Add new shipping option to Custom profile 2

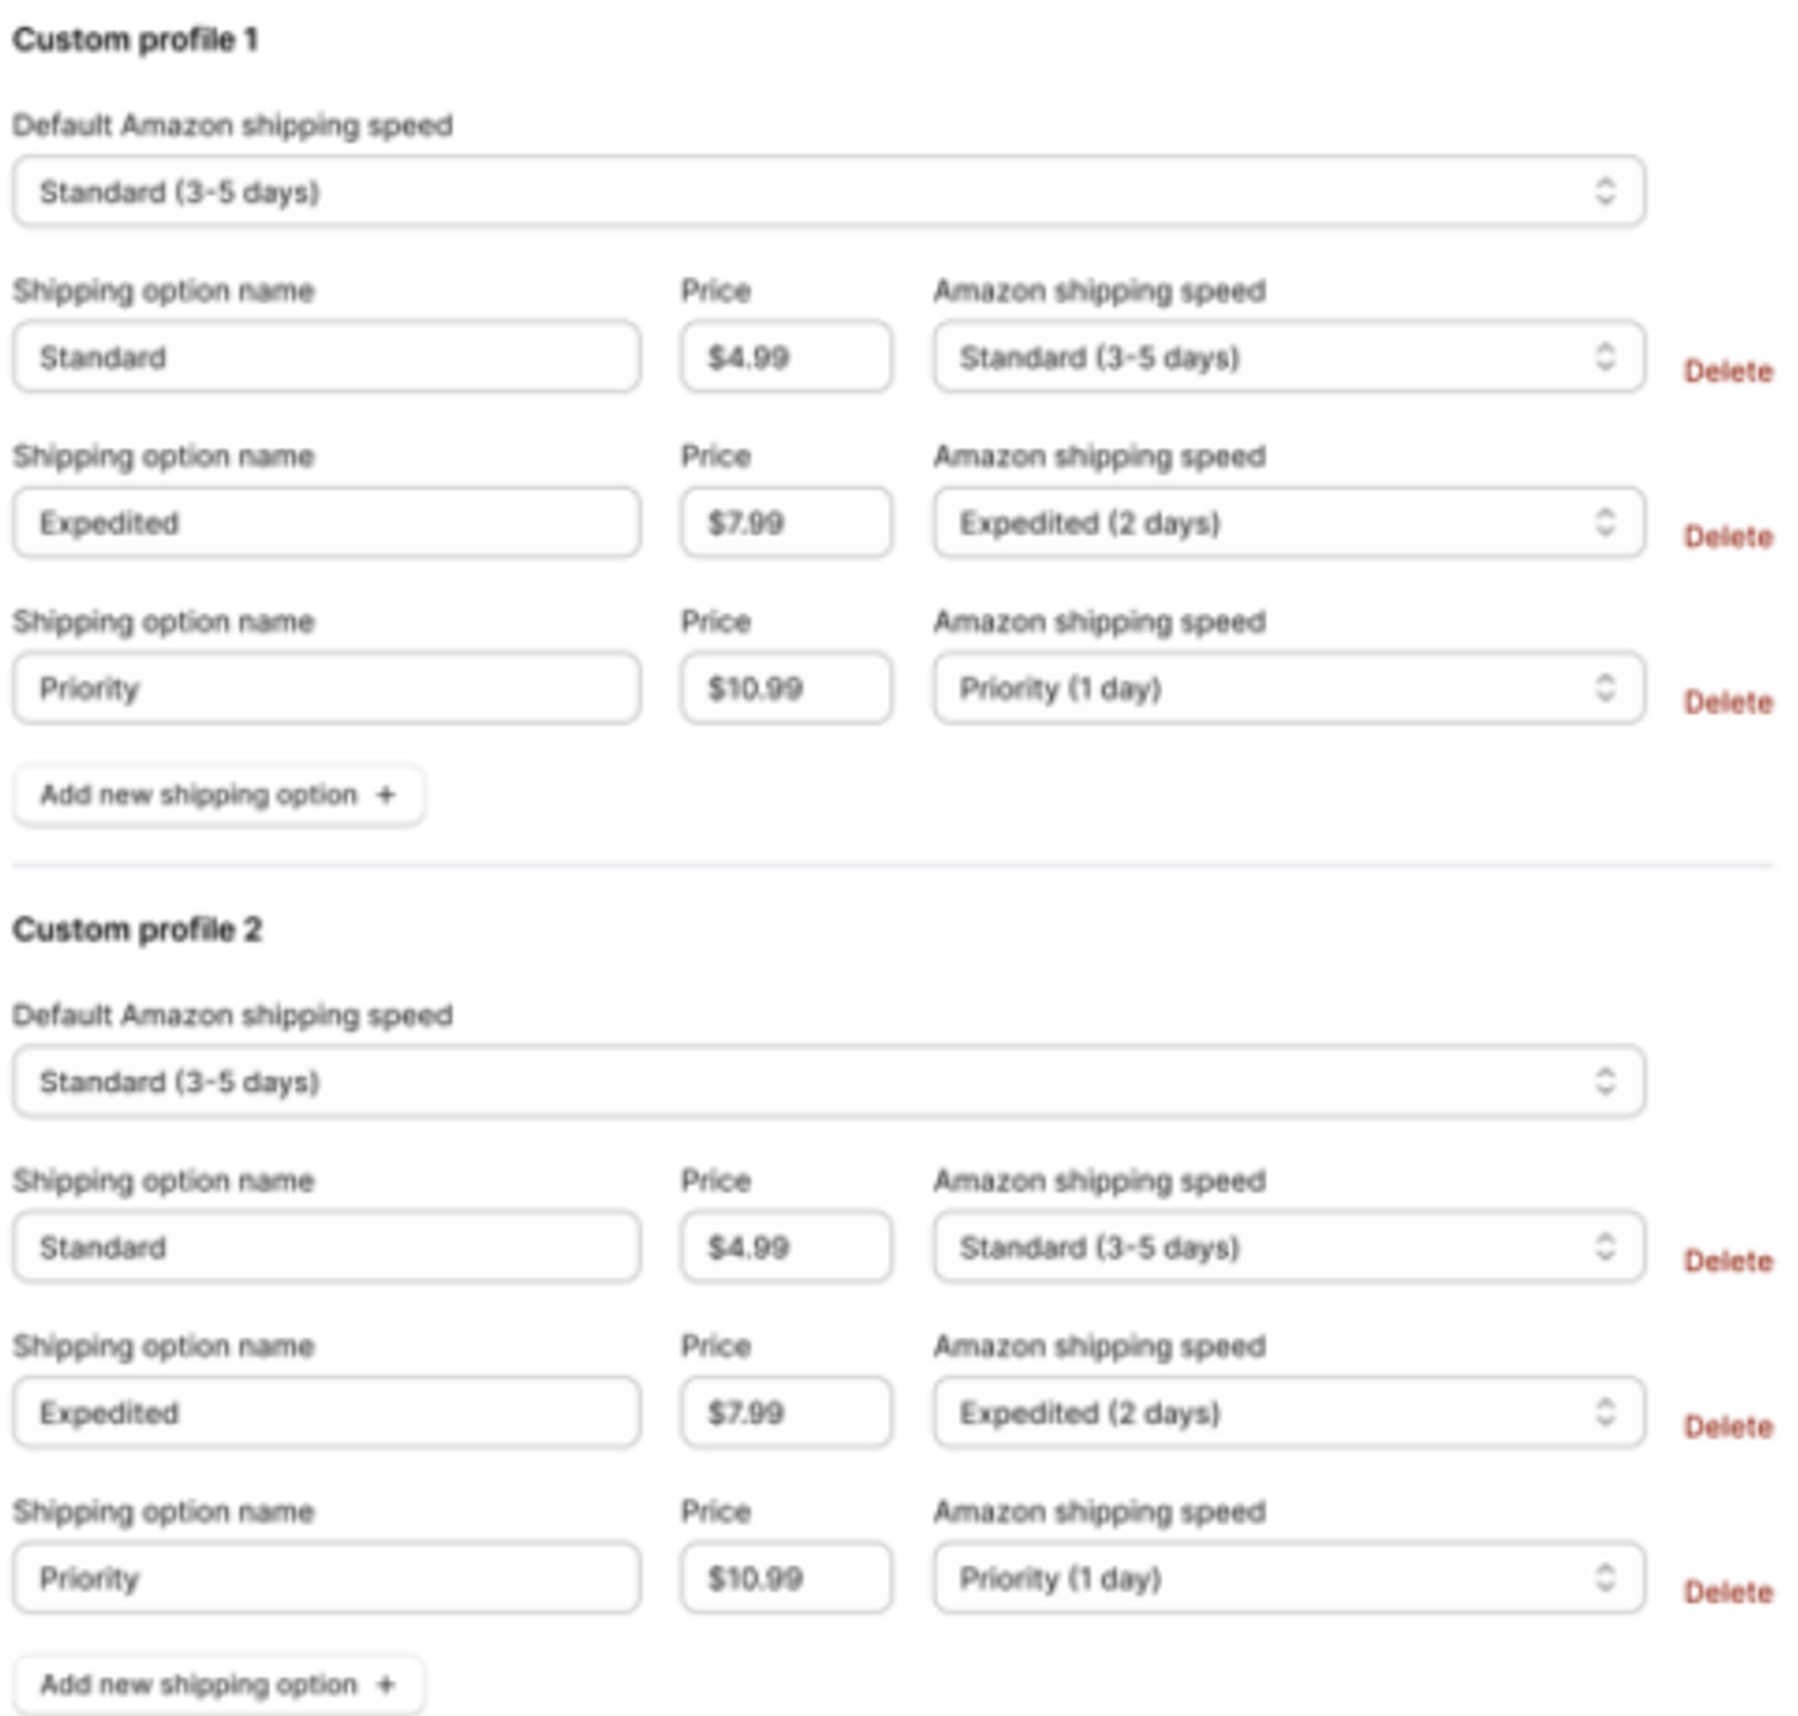pos(218,1684)
